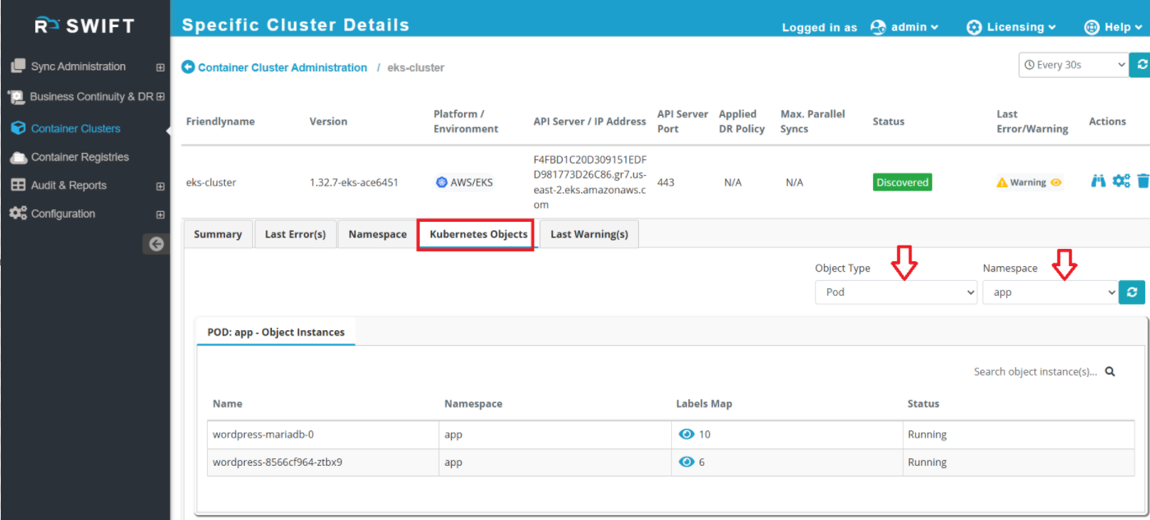Click the eks-cluster Friendlyname cell
The image size is (1150, 520).
211,182
